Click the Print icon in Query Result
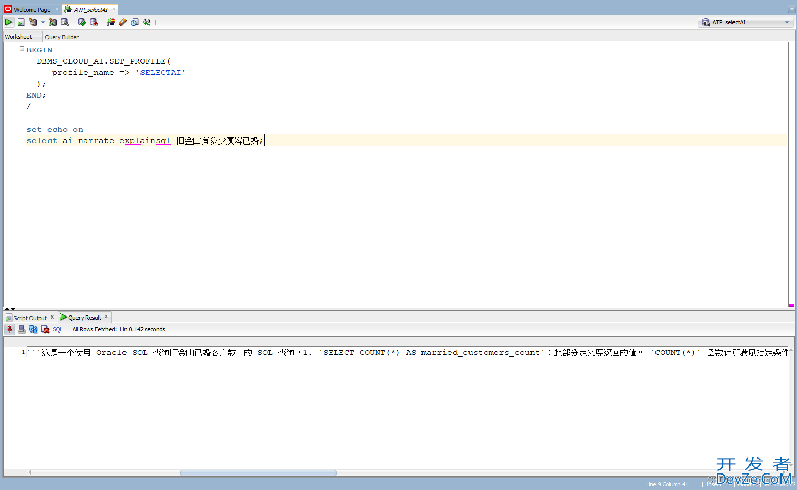797x490 pixels. (x=22, y=329)
